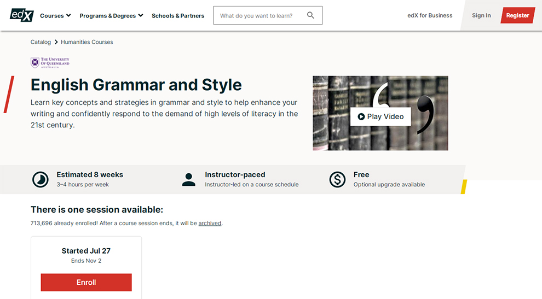Image resolution: width=542 pixels, height=299 pixels.
Task: Open the Humanities Courses breadcrumb link
Action: coord(87,42)
